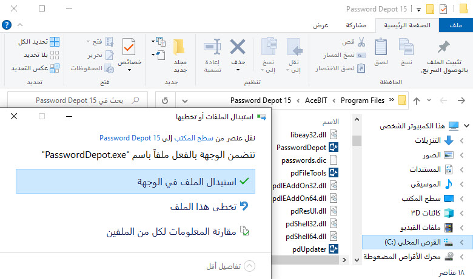Screen dimensions: 473x279
Task: Click the properties checkmark icon in title bar
Action: (443, 9)
